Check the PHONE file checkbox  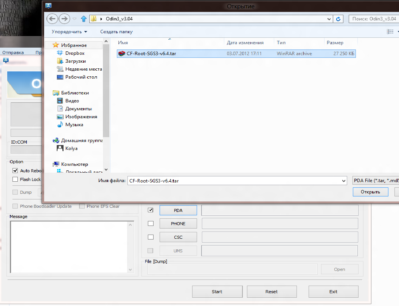[x=151, y=223]
